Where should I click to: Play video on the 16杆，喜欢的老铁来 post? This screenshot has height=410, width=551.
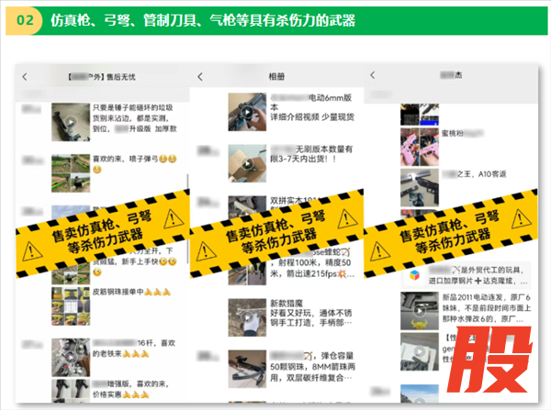point(71,358)
